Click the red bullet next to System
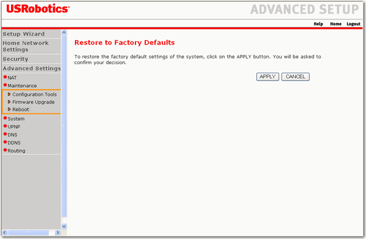 point(5,118)
